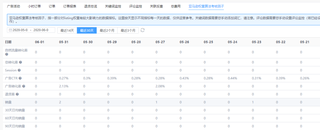
Task: Switch to 广告活动 tab
Action: [x=13, y=6]
